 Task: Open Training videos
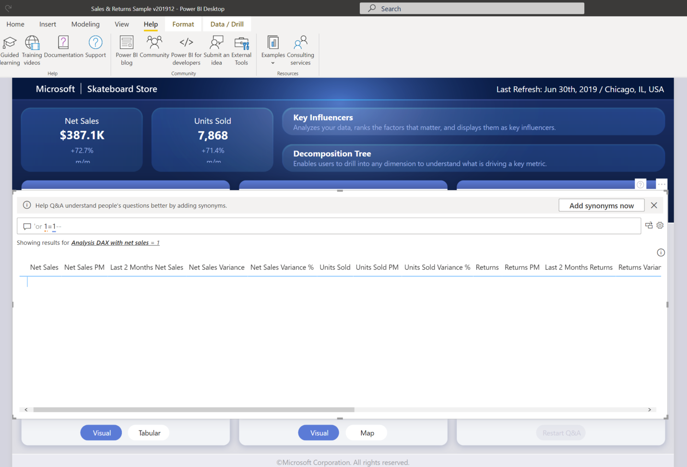coord(32,50)
